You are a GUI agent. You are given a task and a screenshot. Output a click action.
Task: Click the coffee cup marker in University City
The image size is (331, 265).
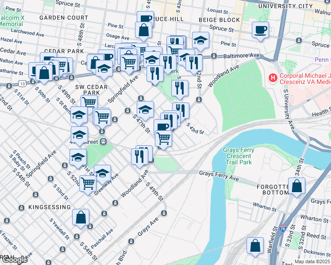pyautogui.click(x=260, y=30)
